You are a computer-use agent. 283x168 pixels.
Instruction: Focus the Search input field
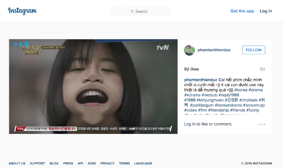click(x=141, y=11)
